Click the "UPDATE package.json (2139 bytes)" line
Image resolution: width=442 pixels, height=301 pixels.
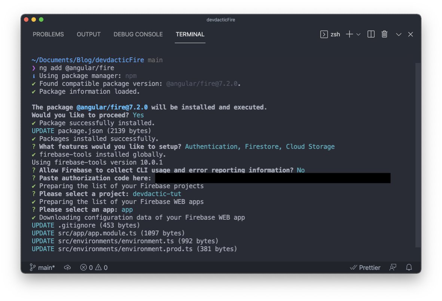coord(91,131)
